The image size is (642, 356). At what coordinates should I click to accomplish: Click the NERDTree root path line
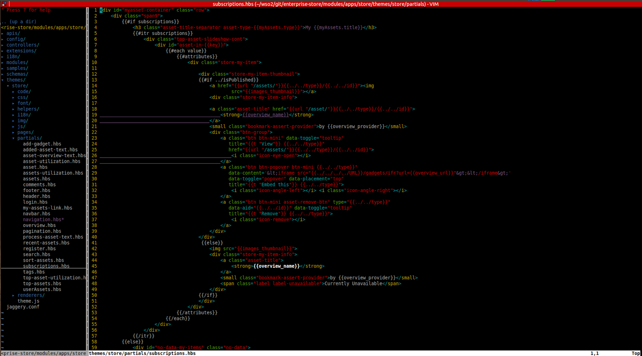pyautogui.click(x=43, y=28)
